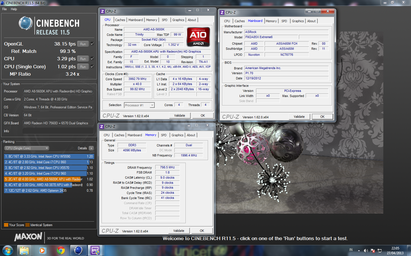Open network connection tray icon
The width and height of the screenshot is (411, 256).
pos(380,251)
